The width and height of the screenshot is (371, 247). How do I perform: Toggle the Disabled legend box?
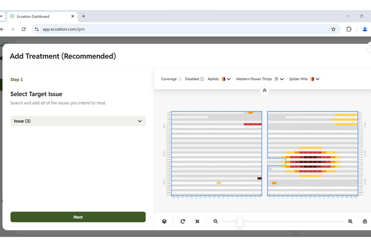(x=202, y=79)
